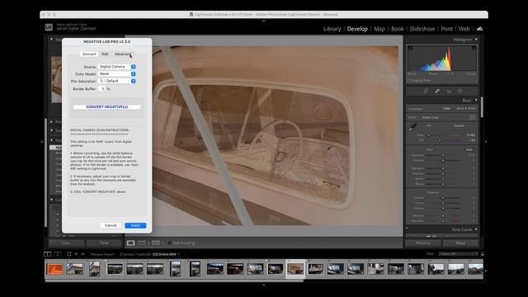
Task: Open the Map module
Action: [x=379, y=29]
